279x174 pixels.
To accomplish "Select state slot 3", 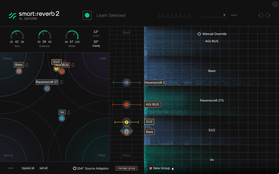I will click(168, 15).
